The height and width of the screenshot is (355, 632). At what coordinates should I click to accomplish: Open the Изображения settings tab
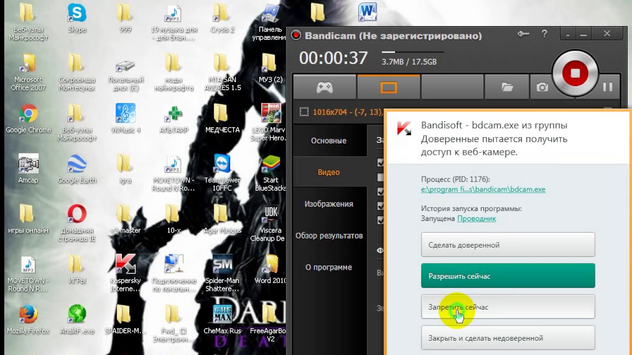click(x=329, y=204)
